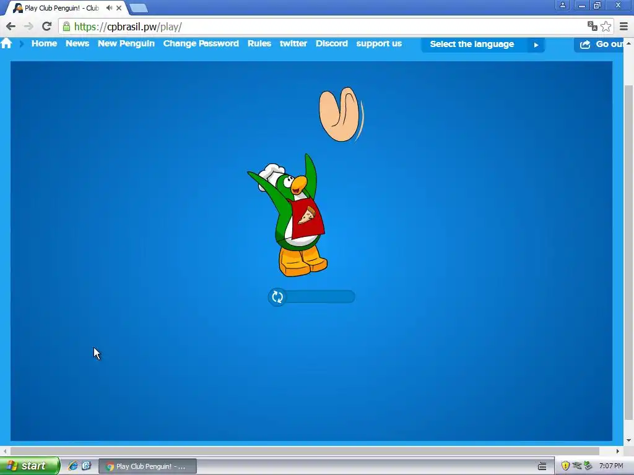Screen dimensions: 634x475
Task: Select Play Club Penguin taskbar button
Action: tap(147, 466)
